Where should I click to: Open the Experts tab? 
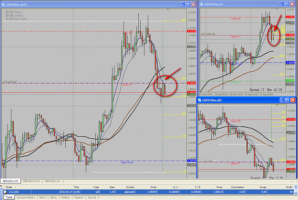click(x=79, y=197)
